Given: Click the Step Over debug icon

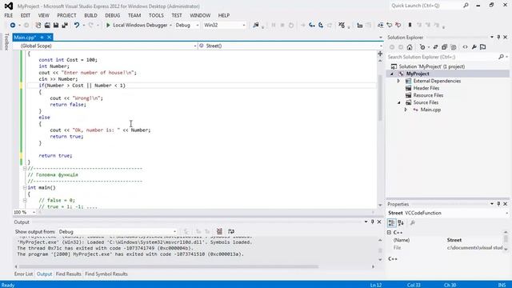Looking at the screenshot, I should tap(321, 25).
